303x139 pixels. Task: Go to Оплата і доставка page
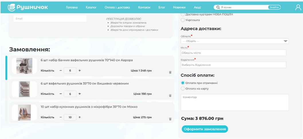pyautogui.click(x=117, y=7)
